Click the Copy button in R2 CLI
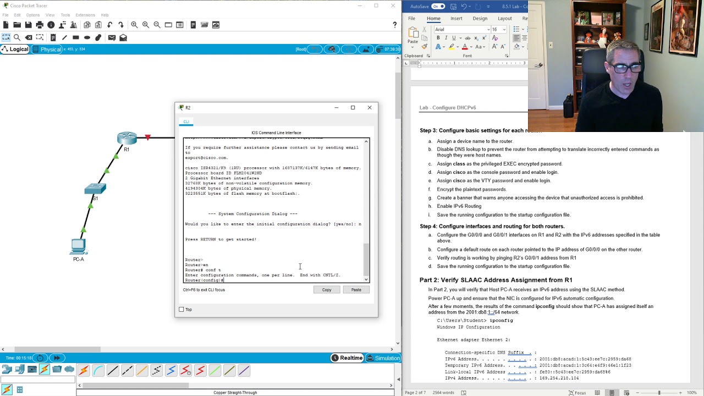This screenshot has width=704, height=396. click(x=327, y=290)
